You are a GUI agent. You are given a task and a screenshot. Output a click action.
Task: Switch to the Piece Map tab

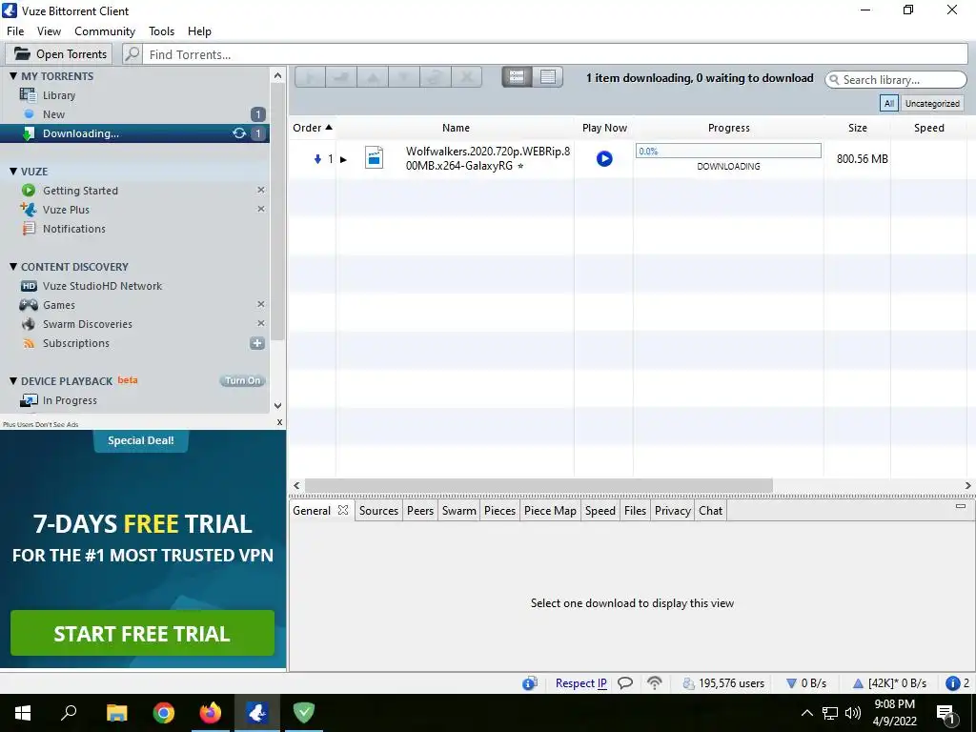point(550,511)
